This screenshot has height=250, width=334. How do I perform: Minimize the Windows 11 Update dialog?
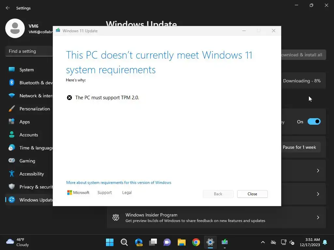pos(244,31)
